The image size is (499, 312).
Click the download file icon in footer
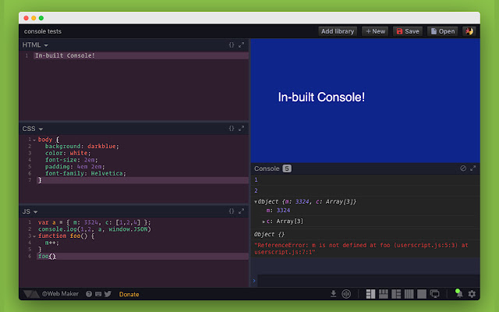point(334,294)
